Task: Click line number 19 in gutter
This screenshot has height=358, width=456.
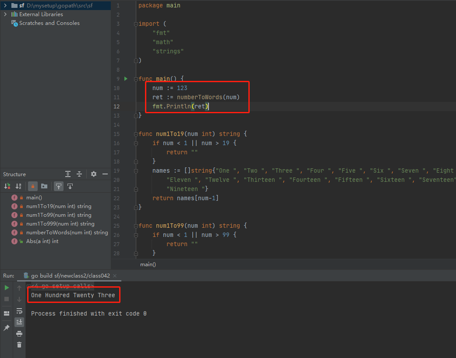Action: coord(117,171)
